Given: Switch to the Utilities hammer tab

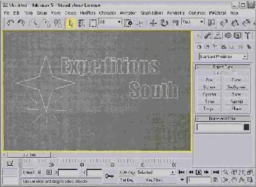Looking at the screenshot, I should pos(248,35).
